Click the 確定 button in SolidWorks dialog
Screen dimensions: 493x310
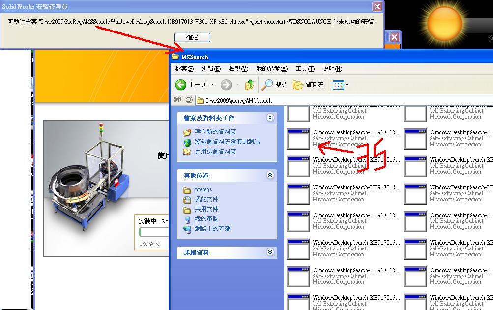coord(192,37)
